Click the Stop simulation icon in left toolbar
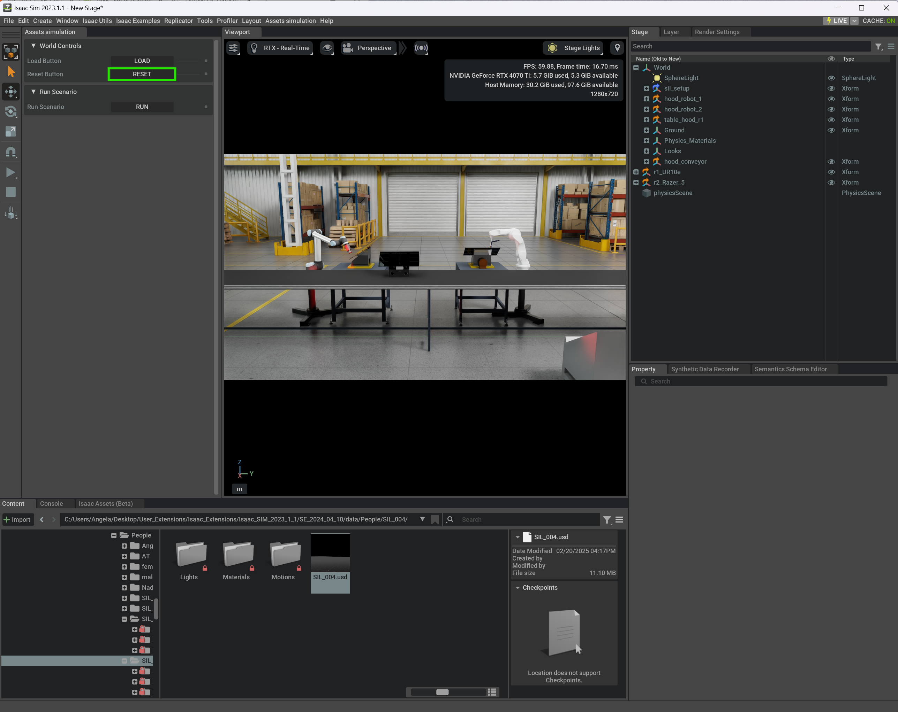Image resolution: width=898 pixels, height=712 pixels. [10, 192]
